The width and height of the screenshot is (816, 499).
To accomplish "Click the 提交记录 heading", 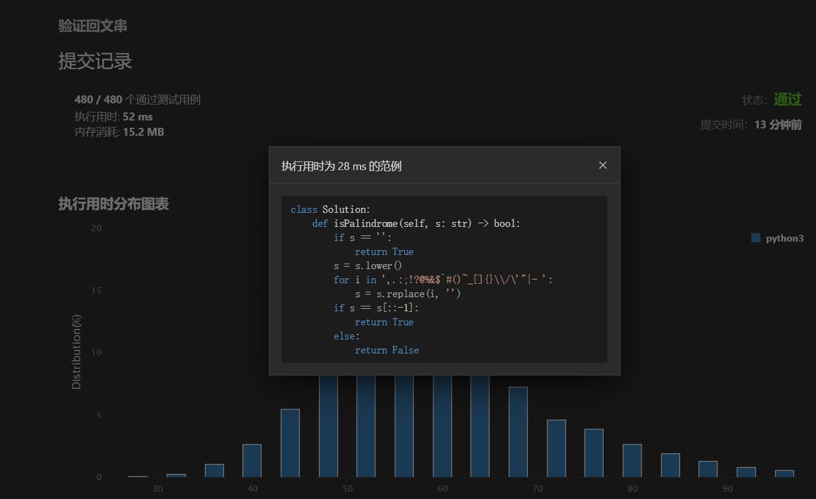I will point(95,61).
